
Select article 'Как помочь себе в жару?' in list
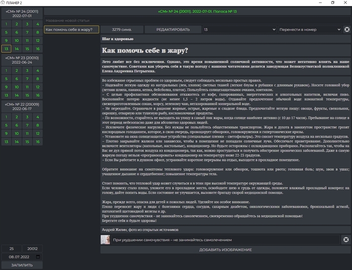point(71,30)
